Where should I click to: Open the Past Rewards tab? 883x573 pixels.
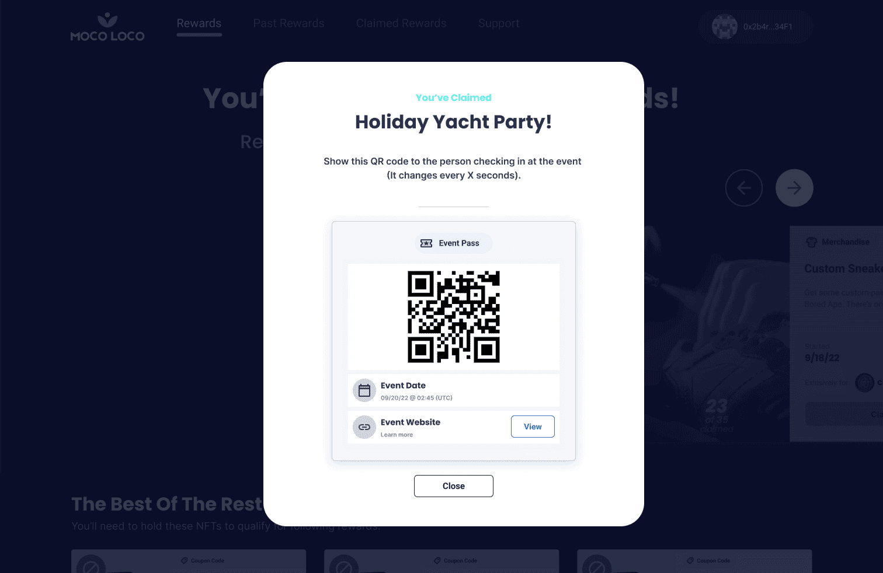click(x=288, y=23)
